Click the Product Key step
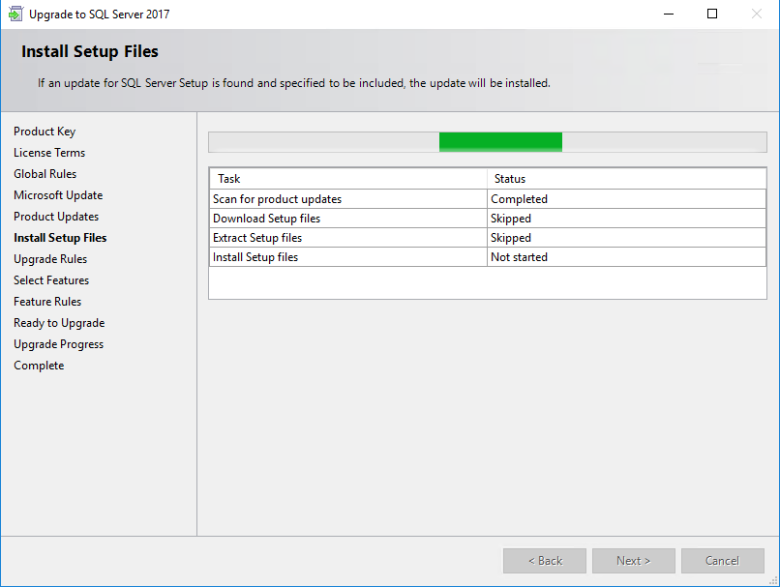 point(45,132)
